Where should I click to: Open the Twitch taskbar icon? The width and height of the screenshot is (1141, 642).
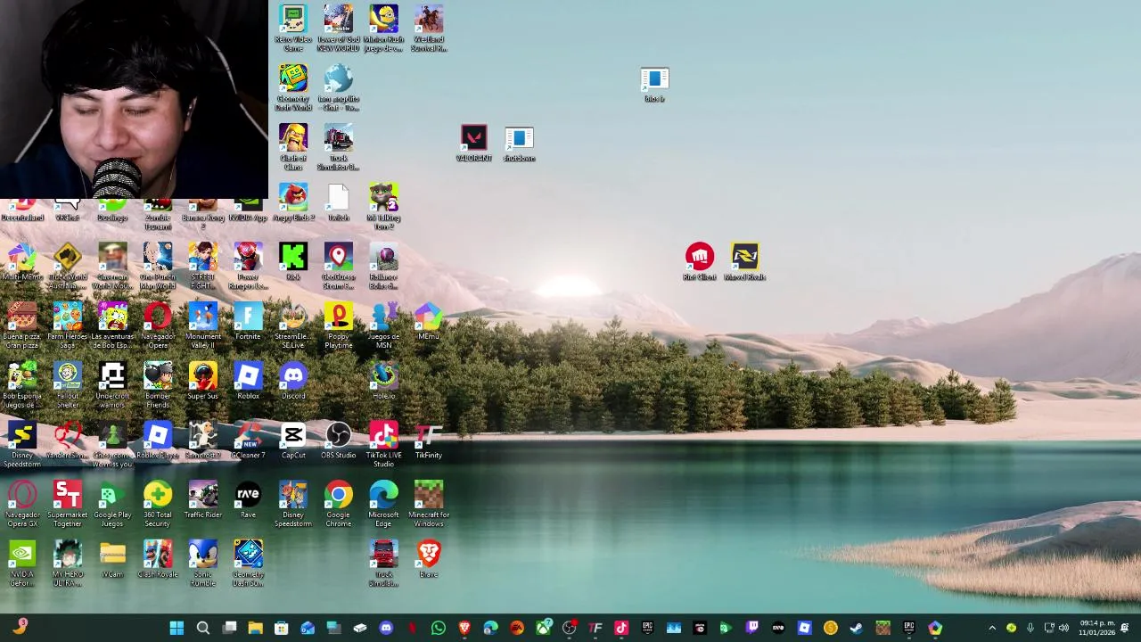point(751,628)
